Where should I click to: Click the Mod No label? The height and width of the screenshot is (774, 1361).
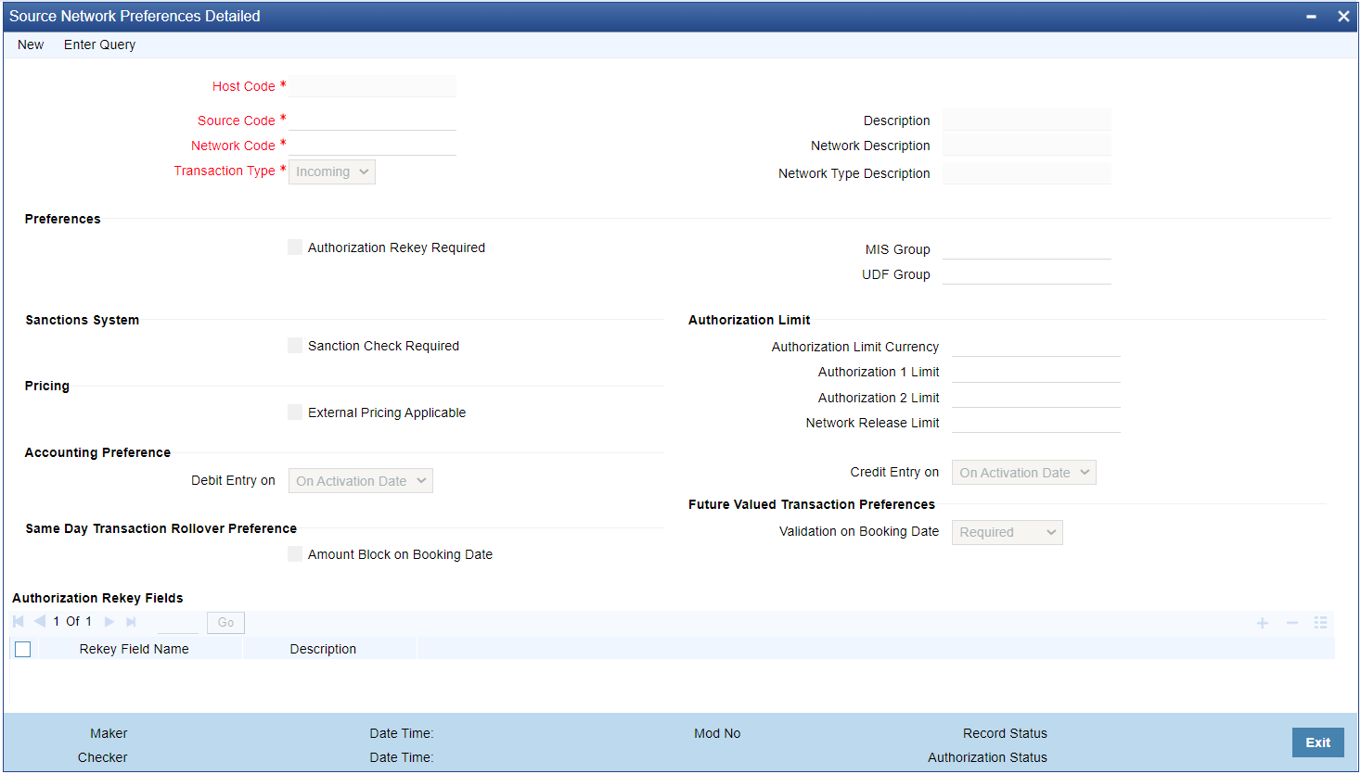click(717, 733)
